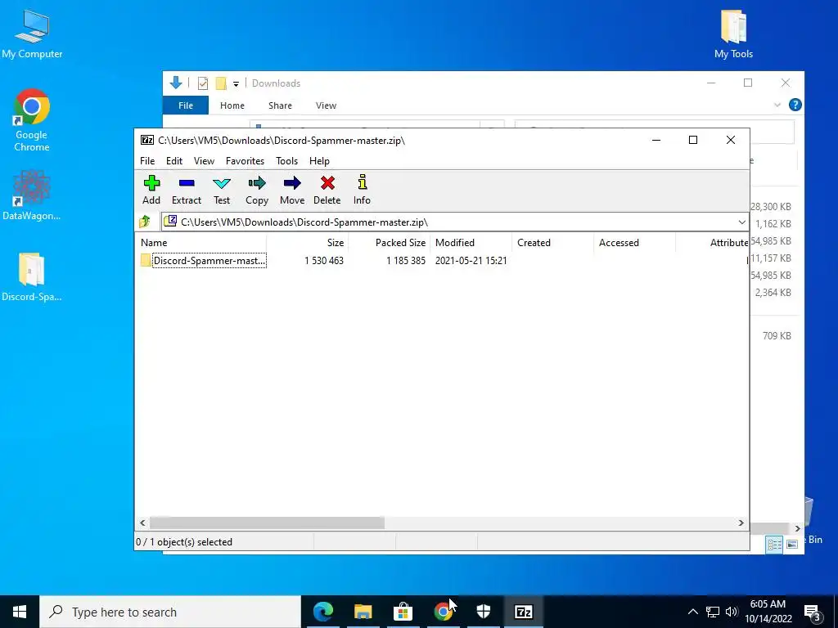Open Home ribbon tab in Downloads window
This screenshot has width=838, height=628.
coord(232,105)
